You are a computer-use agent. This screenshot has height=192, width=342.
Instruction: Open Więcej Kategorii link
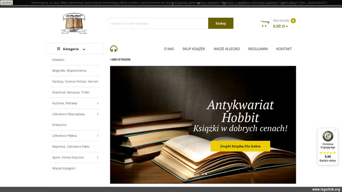pyautogui.click(x=64, y=168)
